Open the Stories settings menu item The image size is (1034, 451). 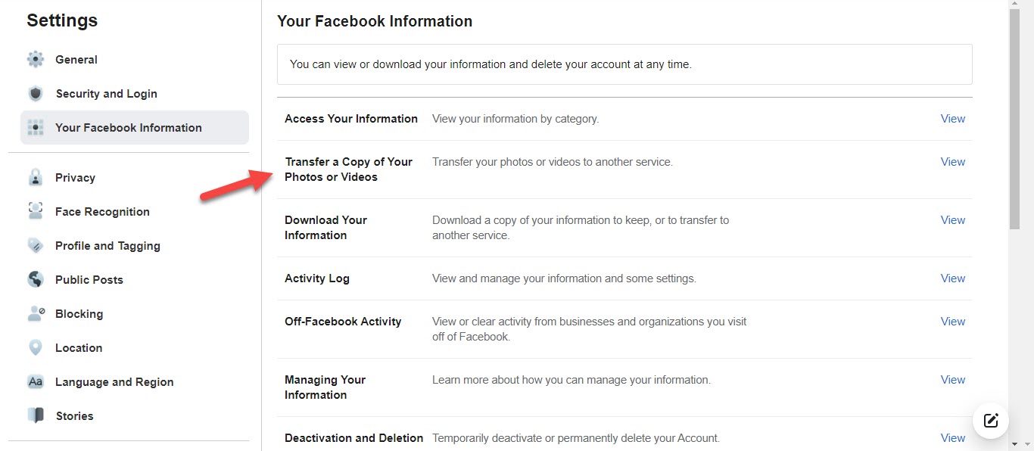74,416
